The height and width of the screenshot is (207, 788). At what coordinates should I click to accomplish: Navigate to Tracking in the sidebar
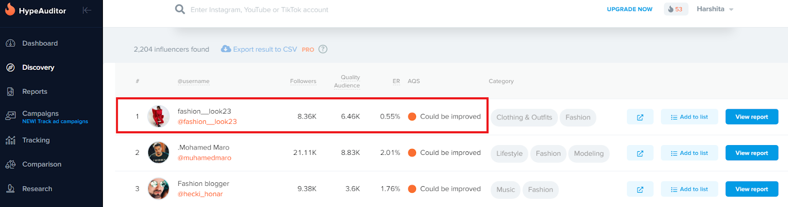(35, 140)
